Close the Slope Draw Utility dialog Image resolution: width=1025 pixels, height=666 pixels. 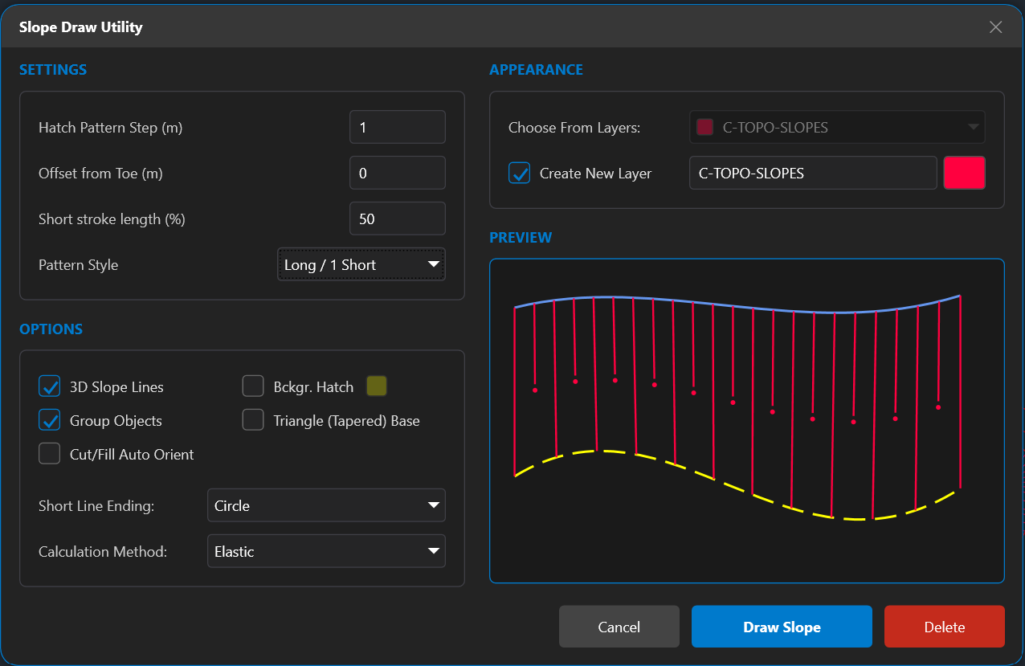(x=995, y=27)
